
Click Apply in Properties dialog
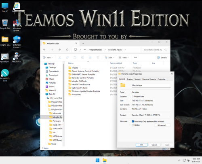(x=167, y=145)
